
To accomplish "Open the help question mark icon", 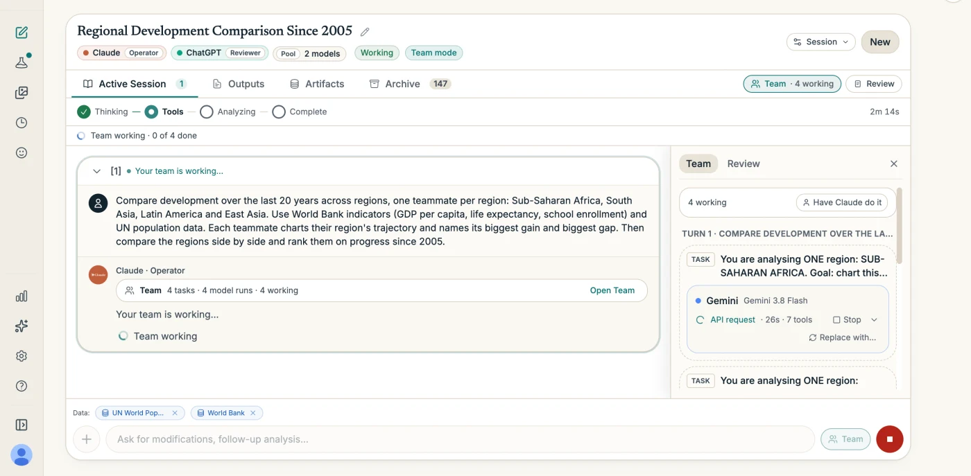I will point(22,386).
